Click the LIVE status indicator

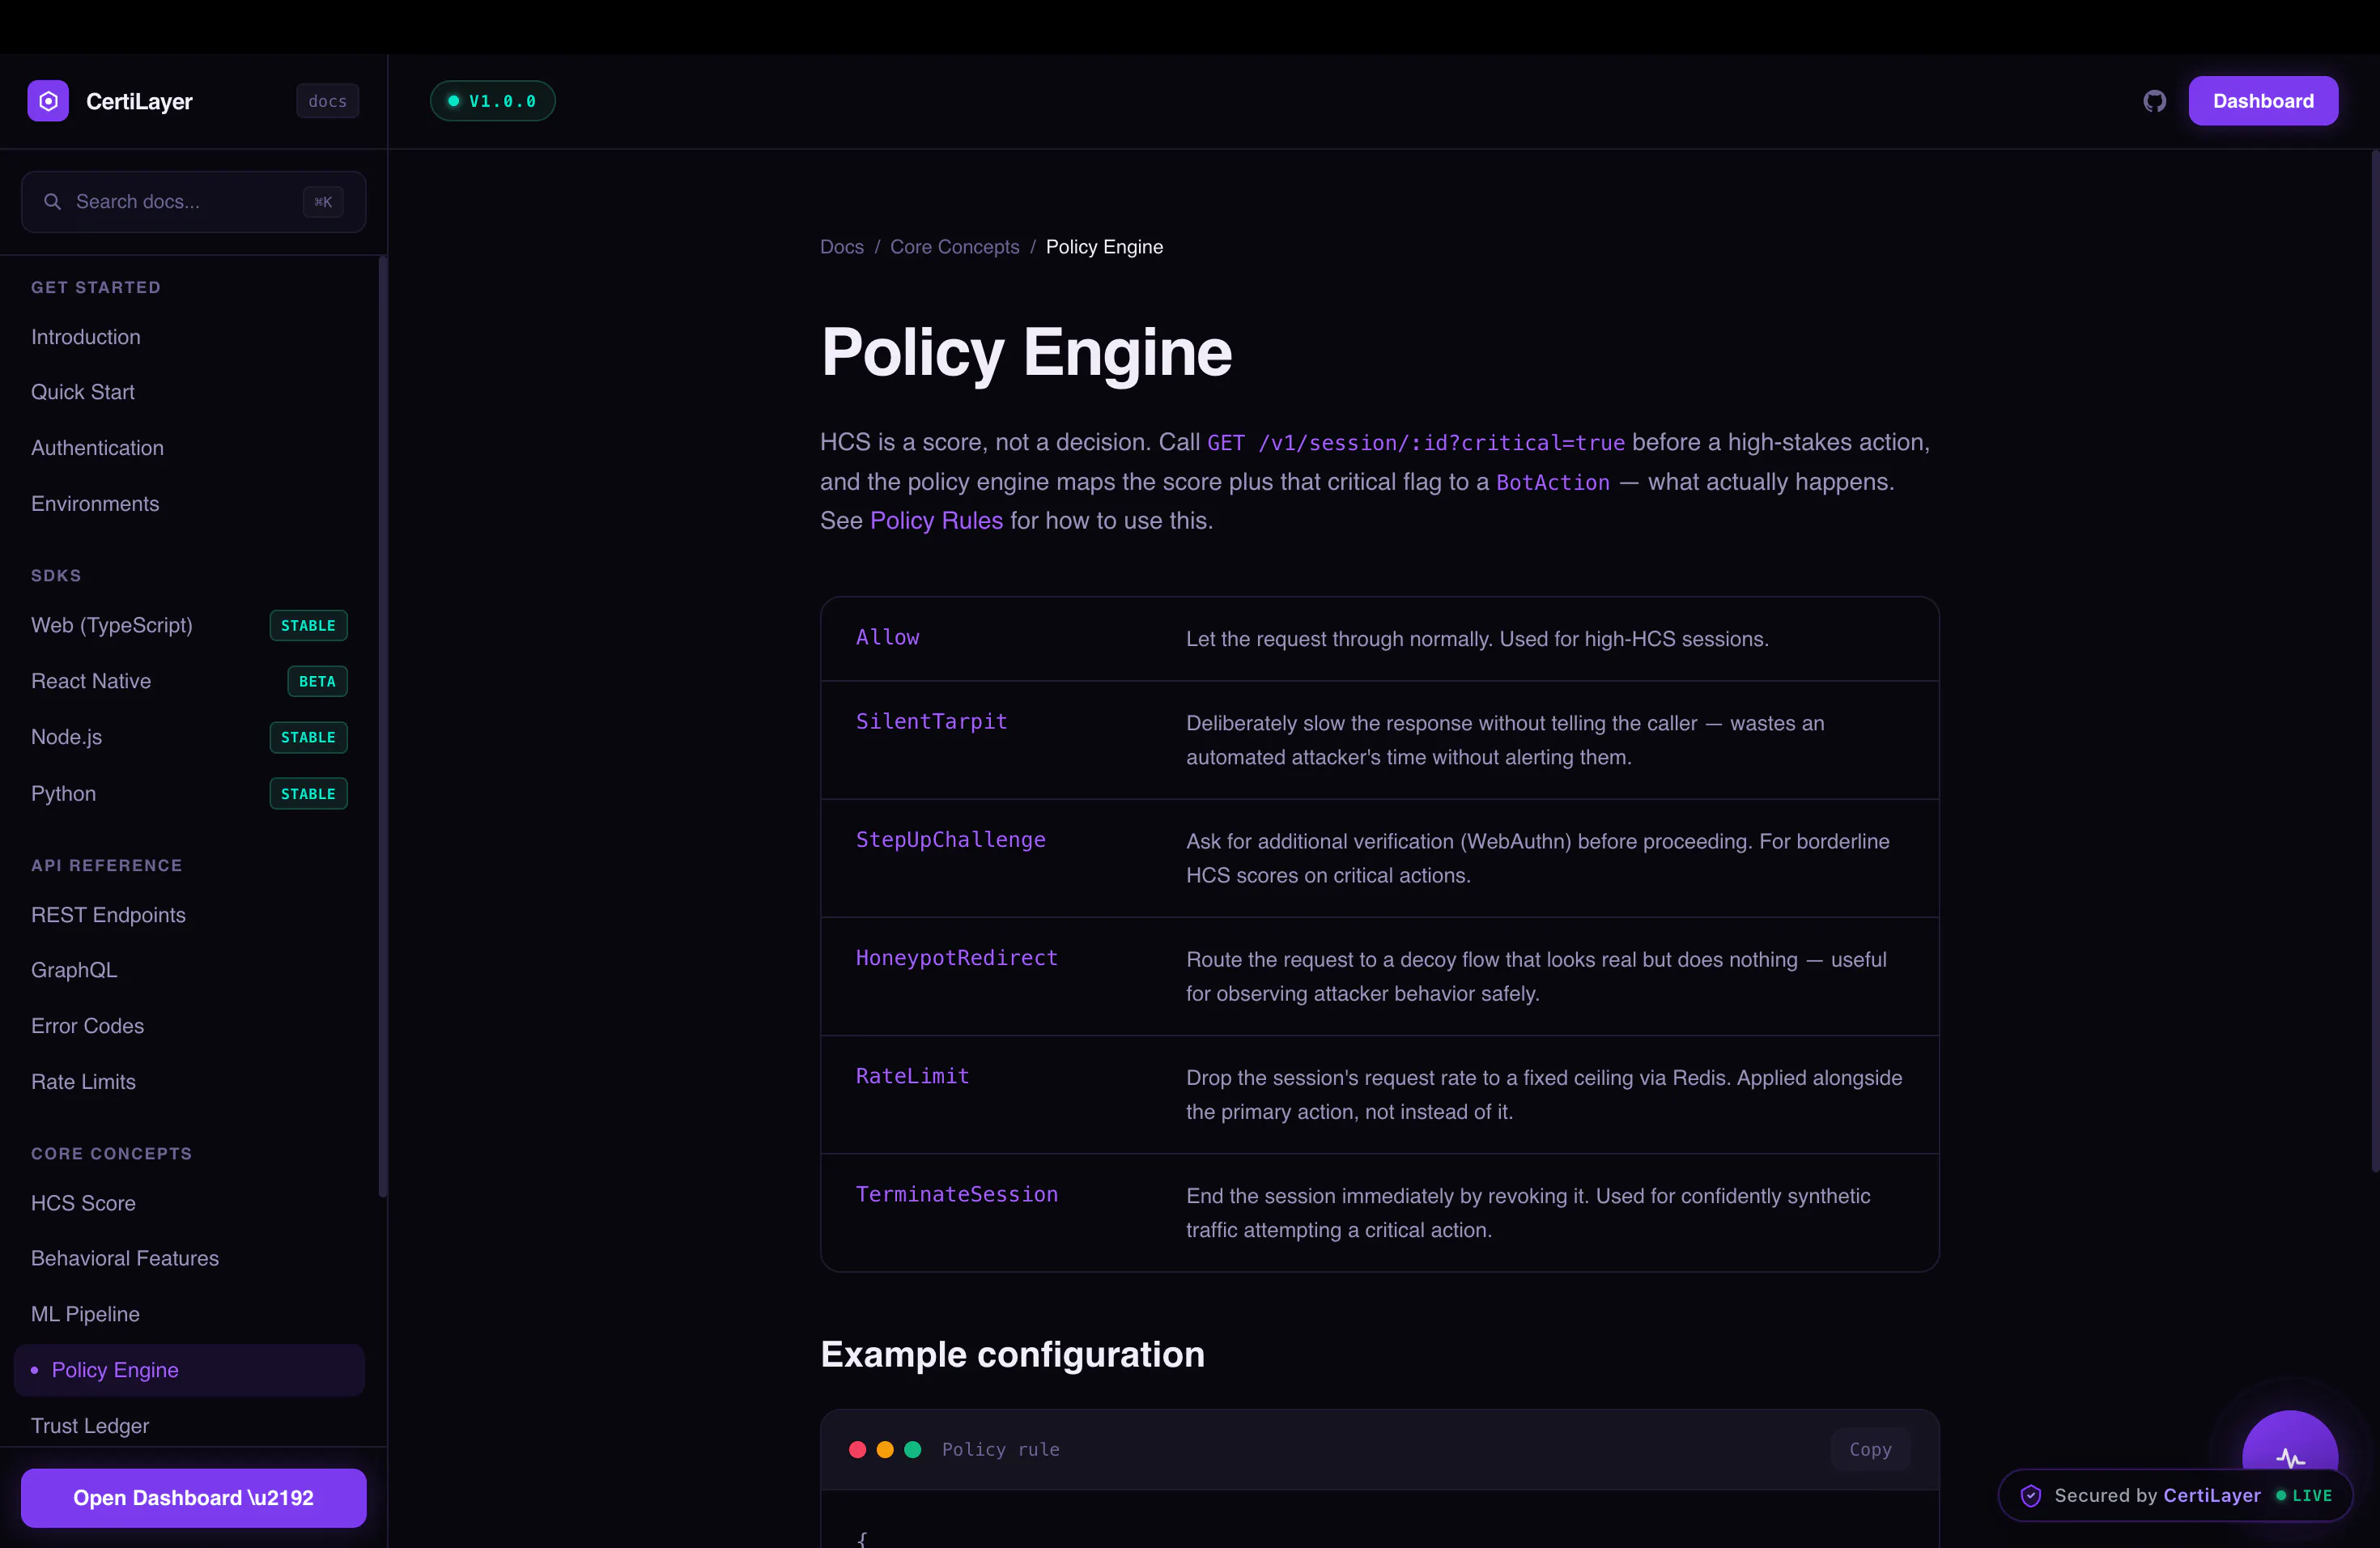click(x=2304, y=1496)
